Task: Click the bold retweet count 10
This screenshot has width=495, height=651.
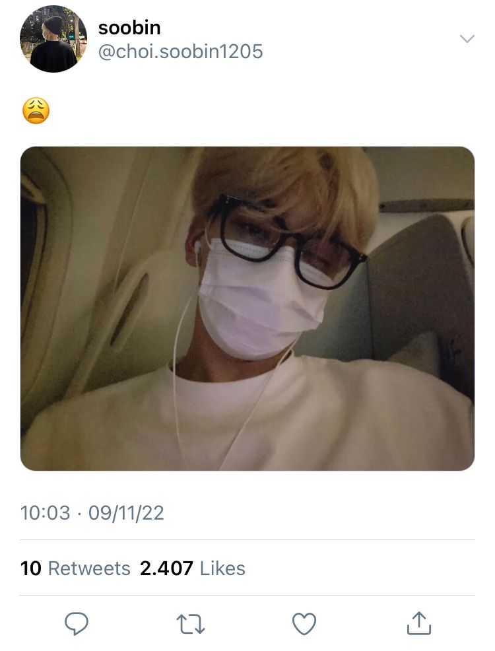Action: [x=31, y=568]
